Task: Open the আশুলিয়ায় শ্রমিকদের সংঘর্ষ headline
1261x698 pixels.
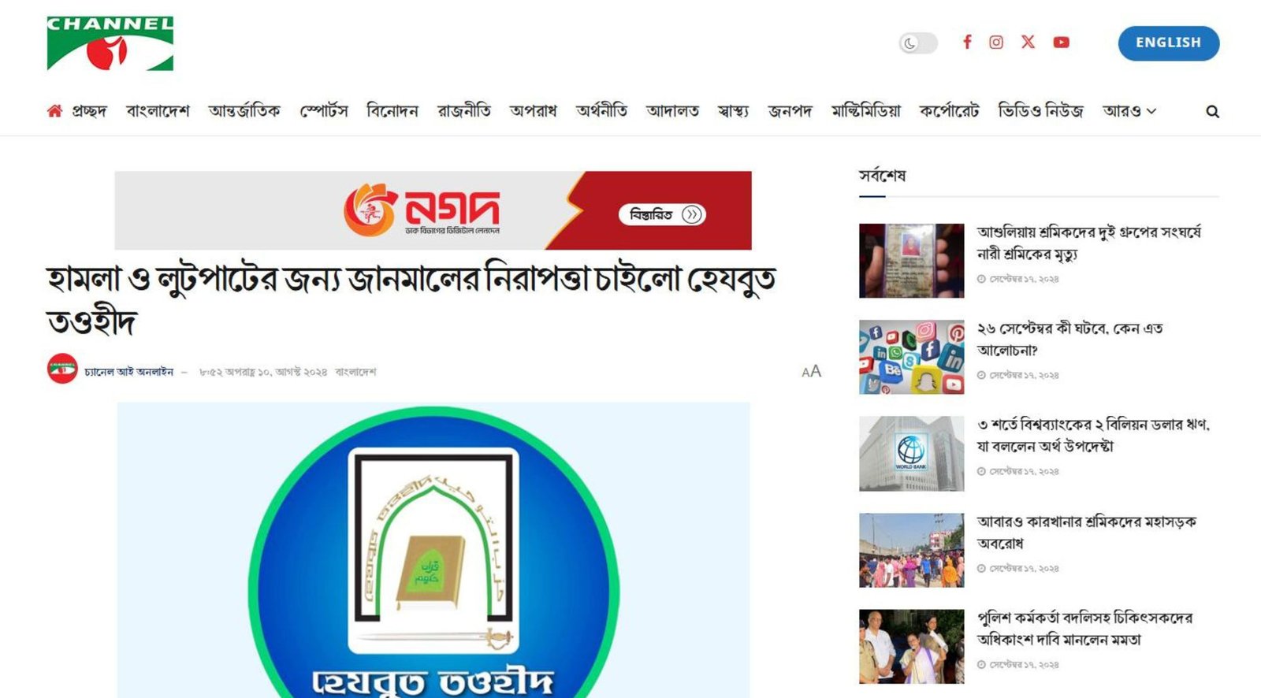Action: 1088,243
